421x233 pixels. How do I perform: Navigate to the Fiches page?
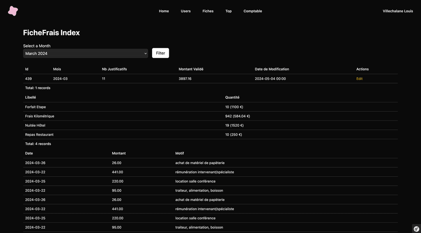[208, 11]
